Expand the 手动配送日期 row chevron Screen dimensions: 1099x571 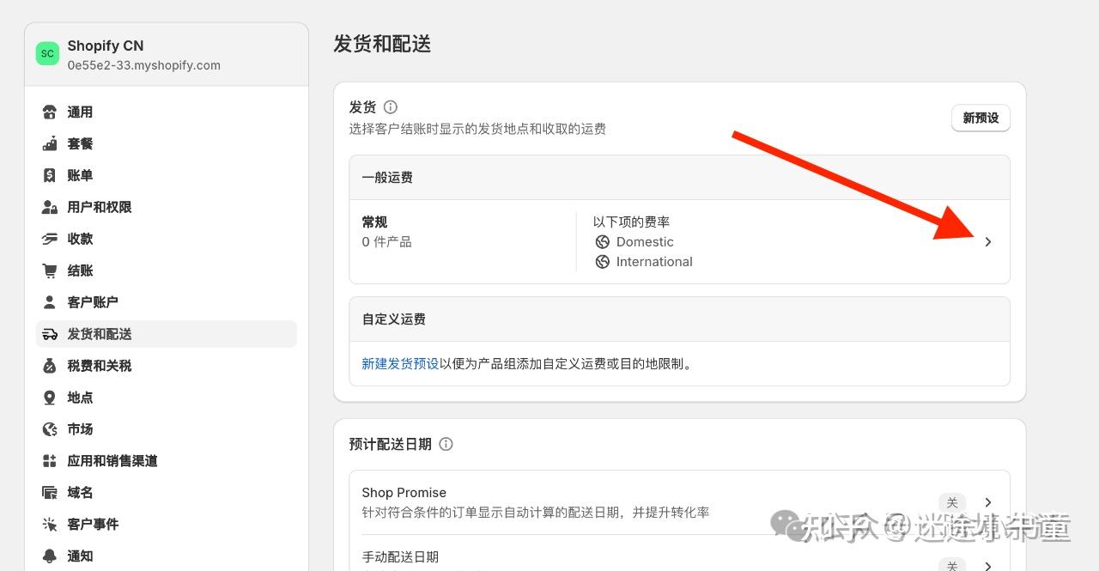click(x=987, y=566)
